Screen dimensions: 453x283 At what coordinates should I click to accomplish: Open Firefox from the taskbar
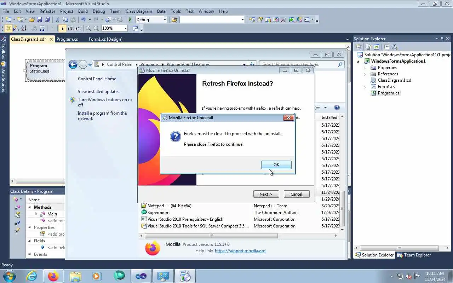[x=53, y=276]
